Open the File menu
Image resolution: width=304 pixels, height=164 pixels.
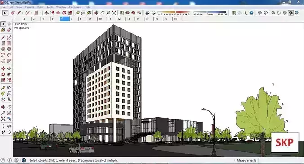(x=4, y=7)
